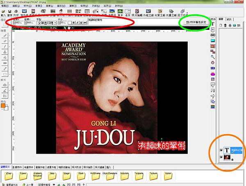Select the magnifier object tool
The image size is (246, 186).
pos(213,57)
